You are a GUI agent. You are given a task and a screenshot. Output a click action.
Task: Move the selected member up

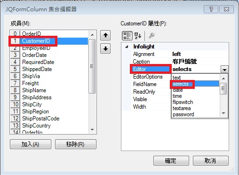[x=105, y=35]
